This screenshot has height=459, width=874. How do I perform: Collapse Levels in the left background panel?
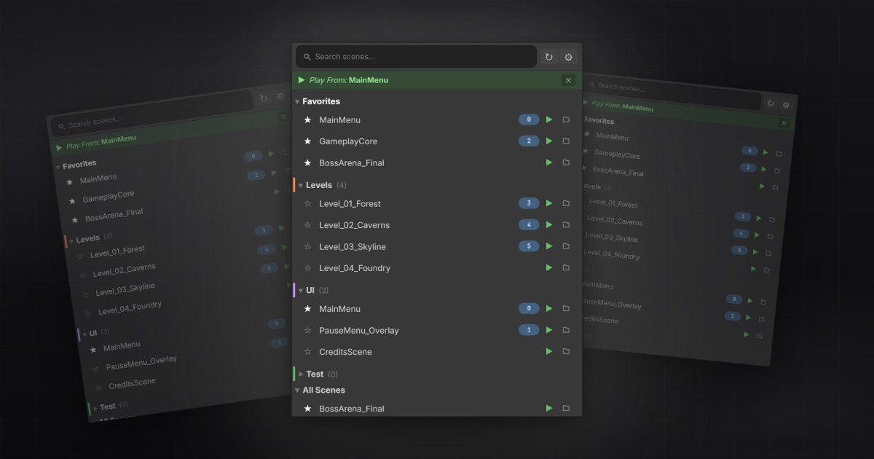(71, 240)
